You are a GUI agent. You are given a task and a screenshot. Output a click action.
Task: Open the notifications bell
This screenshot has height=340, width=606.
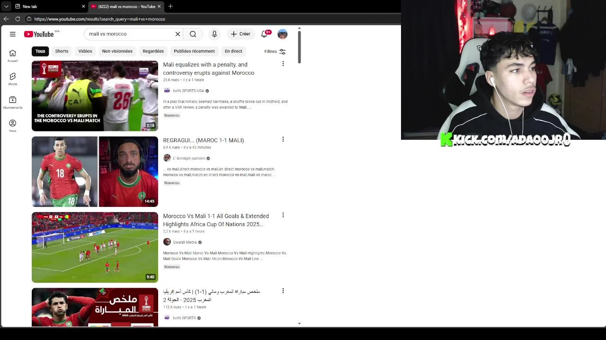coord(265,34)
